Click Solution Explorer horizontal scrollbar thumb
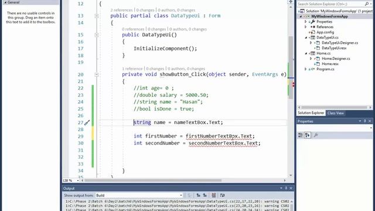 334,107
